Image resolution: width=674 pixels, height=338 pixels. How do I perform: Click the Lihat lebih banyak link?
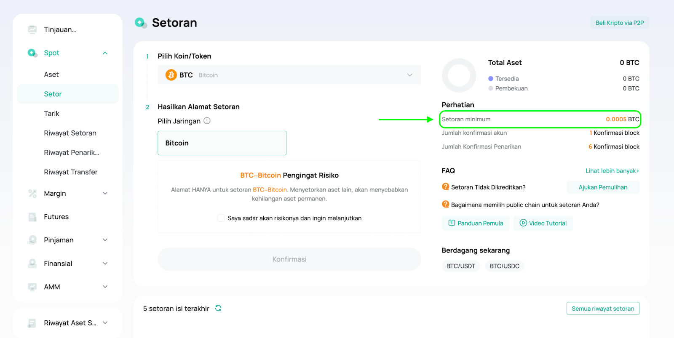612,171
